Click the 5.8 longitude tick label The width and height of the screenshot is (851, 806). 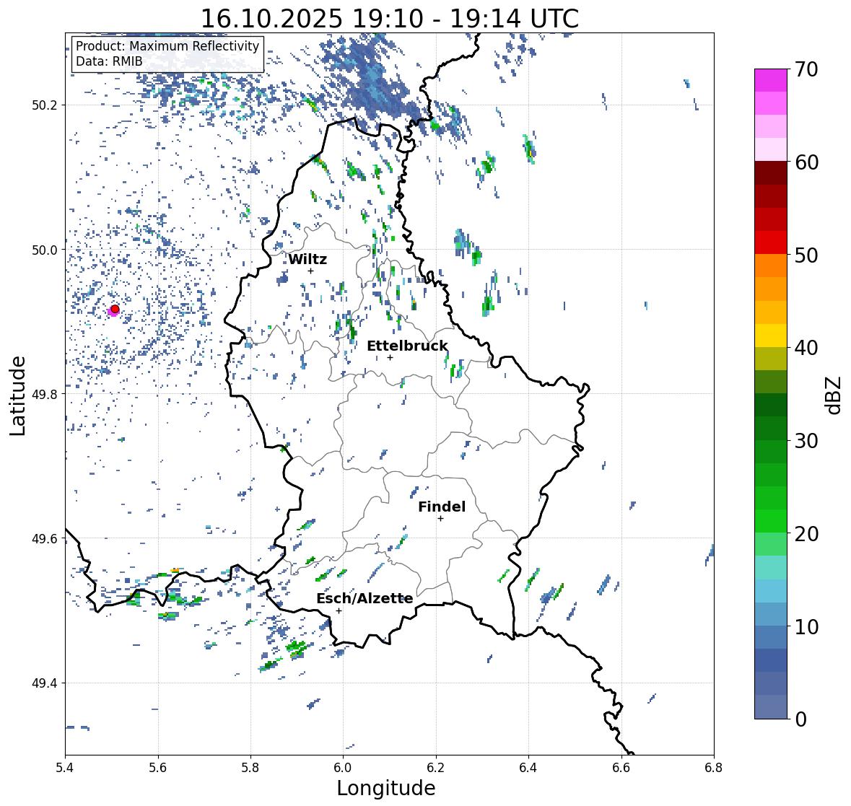pyautogui.click(x=250, y=767)
